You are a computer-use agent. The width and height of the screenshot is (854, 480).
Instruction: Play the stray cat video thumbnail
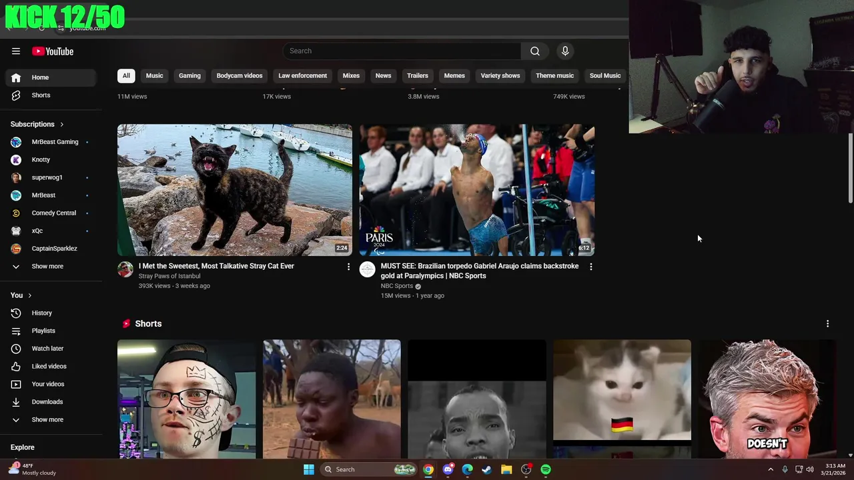click(235, 190)
